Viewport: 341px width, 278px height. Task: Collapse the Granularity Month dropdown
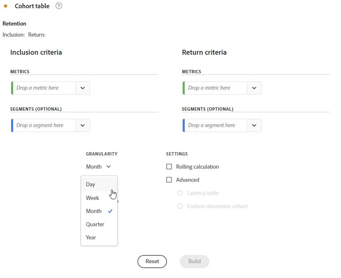pos(98,167)
